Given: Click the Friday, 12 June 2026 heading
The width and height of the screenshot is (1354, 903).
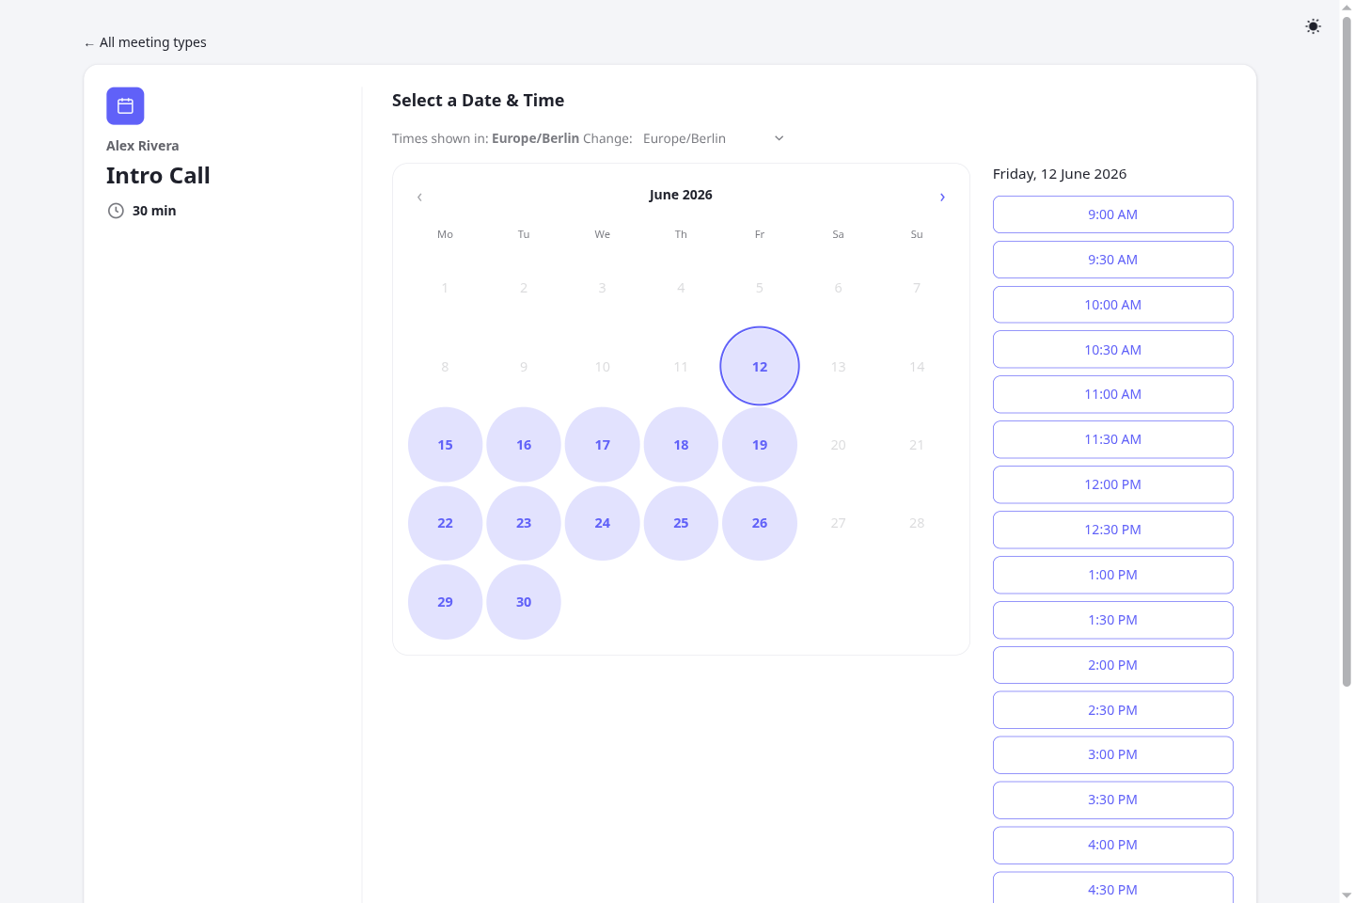Looking at the screenshot, I should coord(1060,174).
